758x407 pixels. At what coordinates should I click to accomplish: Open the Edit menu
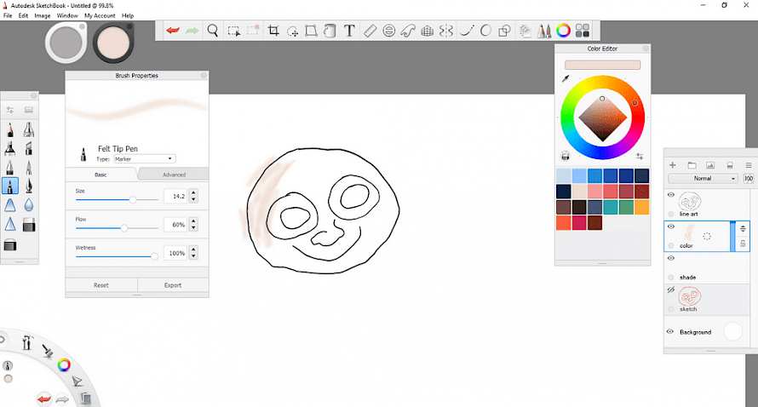(x=23, y=15)
